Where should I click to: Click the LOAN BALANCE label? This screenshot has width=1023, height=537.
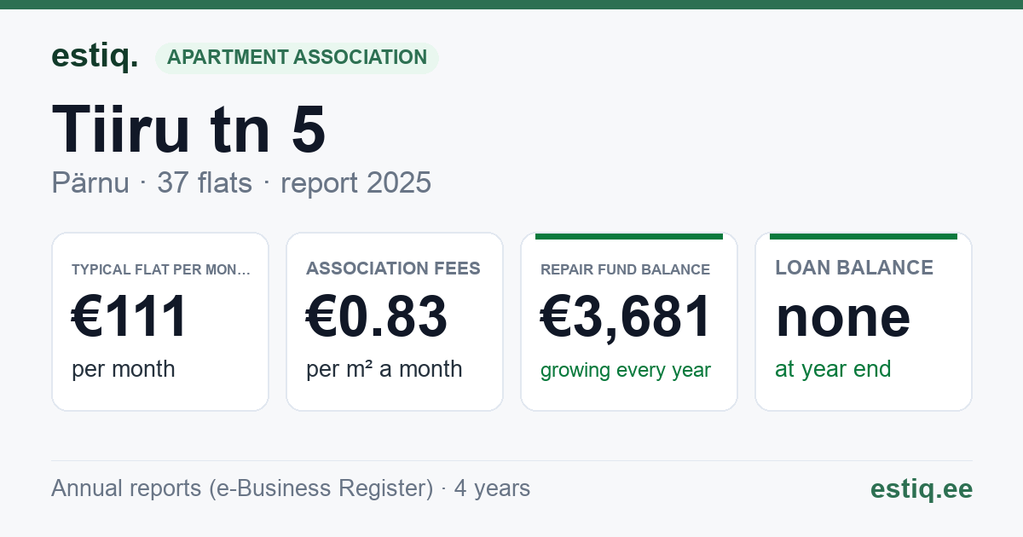854,268
